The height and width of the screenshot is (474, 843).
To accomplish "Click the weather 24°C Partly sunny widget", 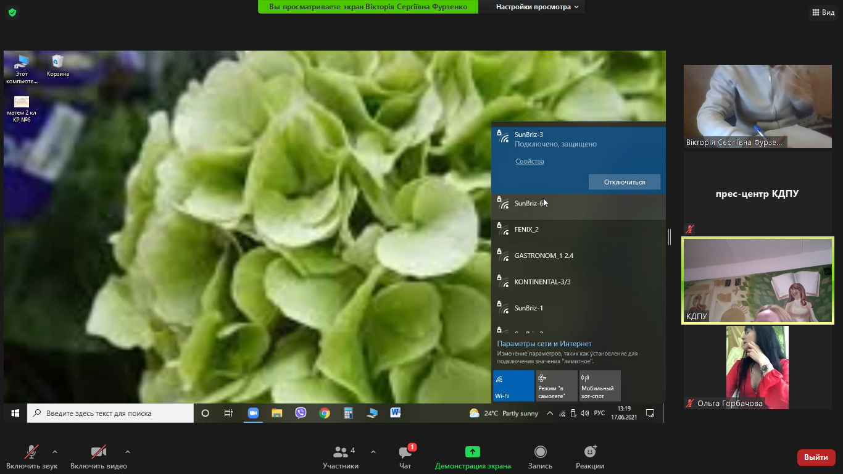I will coord(504,414).
